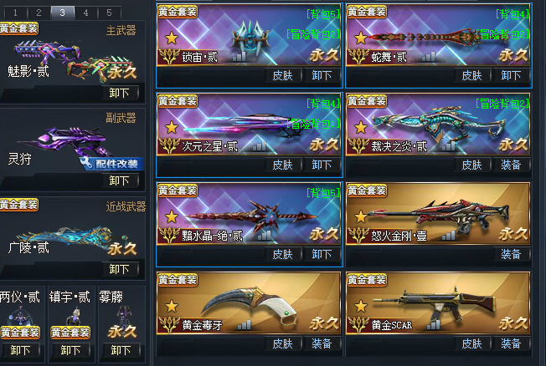Unequip the 魅影·贰 primary weapon
This screenshot has width=546, height=366.
(119, 93)
